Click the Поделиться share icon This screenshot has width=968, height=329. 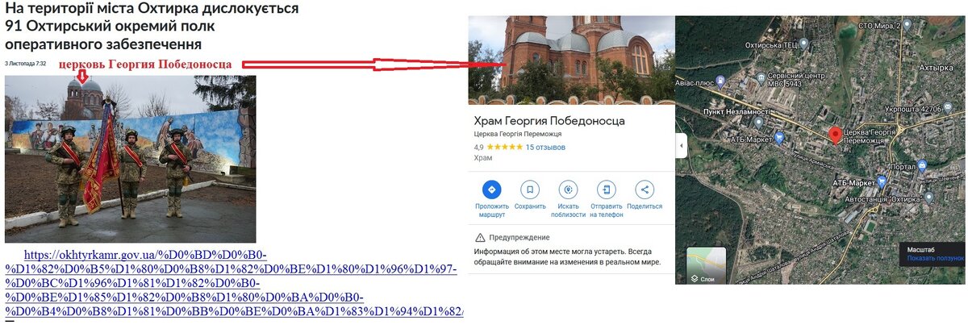click(x=644, y=189)
